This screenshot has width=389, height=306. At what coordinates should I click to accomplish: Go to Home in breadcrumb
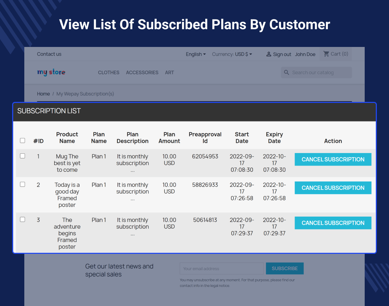click(43, 94)
